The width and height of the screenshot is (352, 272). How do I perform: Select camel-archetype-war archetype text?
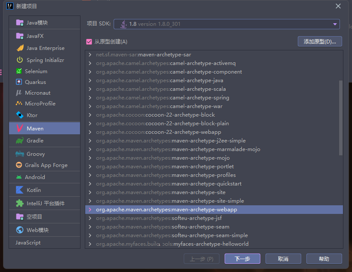(x=196, y=106)
